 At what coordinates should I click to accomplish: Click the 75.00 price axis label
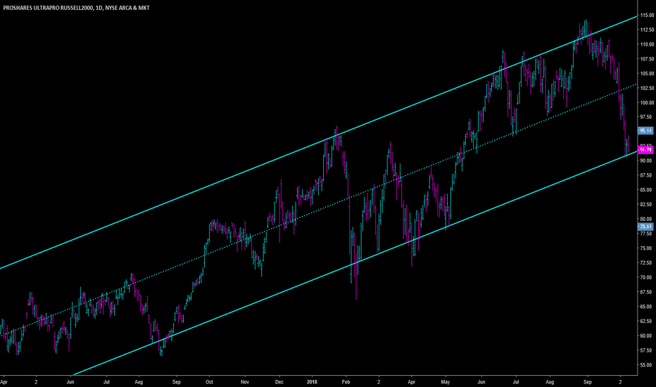647,248
